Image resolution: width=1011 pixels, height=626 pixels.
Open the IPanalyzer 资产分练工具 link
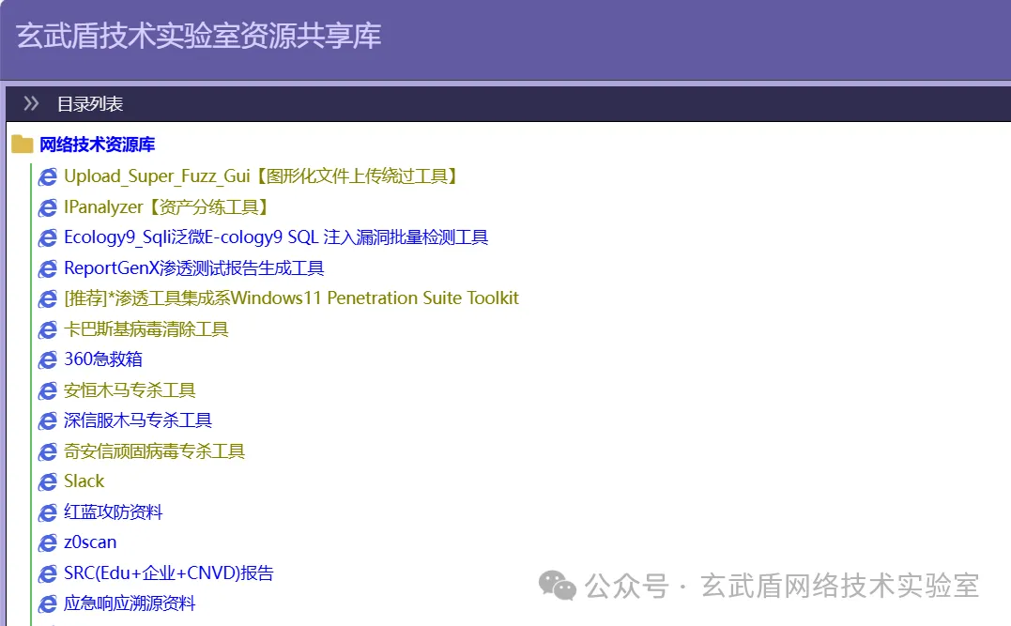166,207
